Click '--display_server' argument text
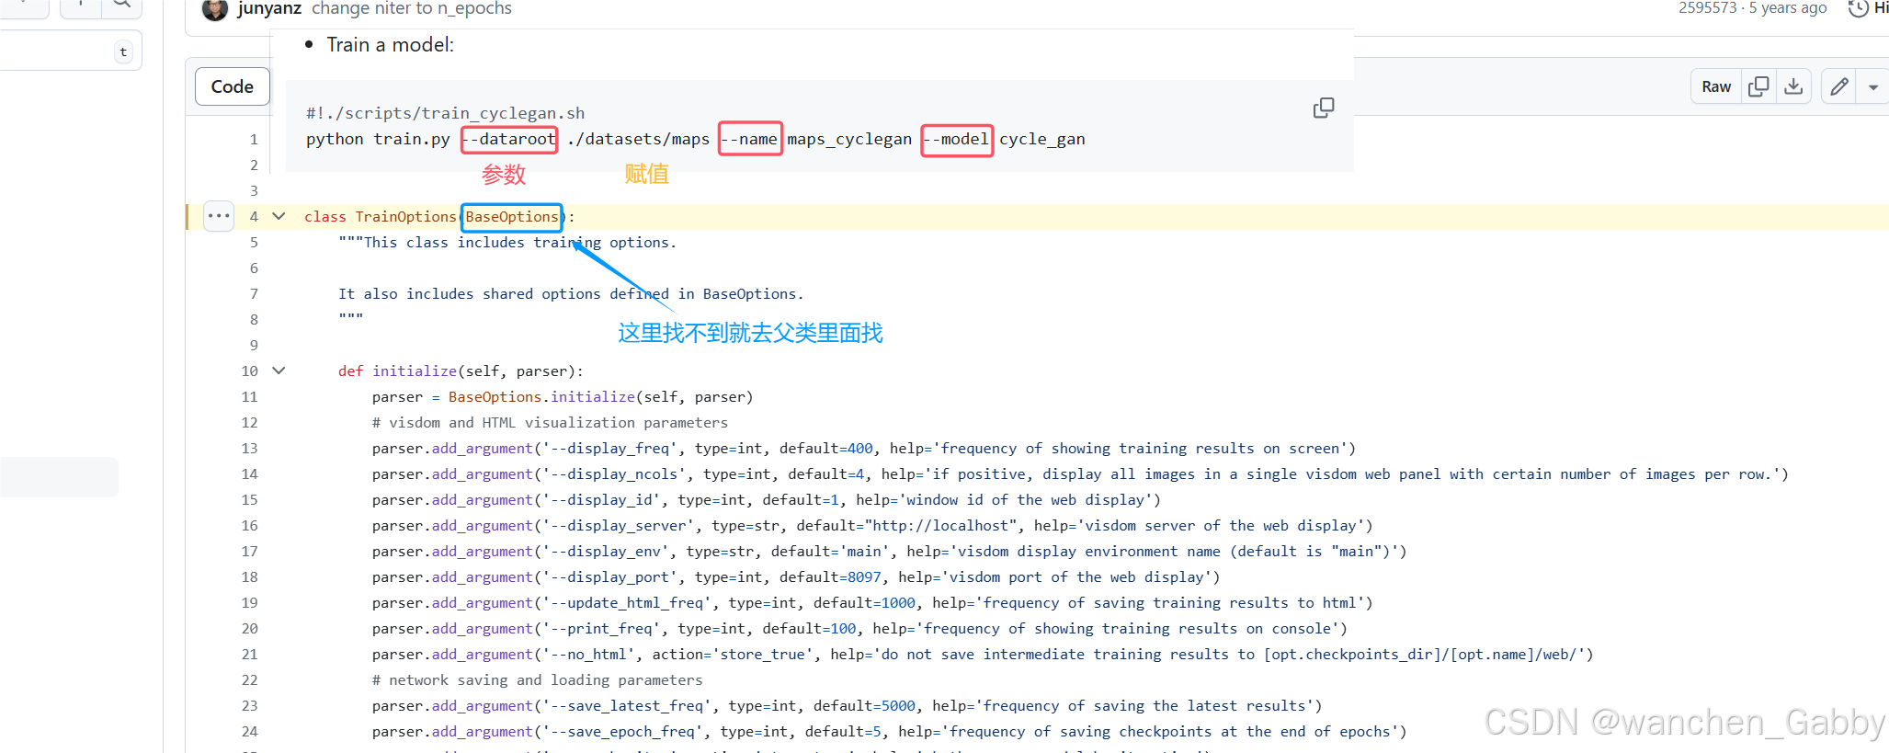The image size is (1889, 753). coord(619,525)
